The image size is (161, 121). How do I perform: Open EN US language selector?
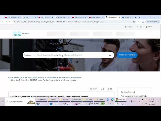coord(149,27)
